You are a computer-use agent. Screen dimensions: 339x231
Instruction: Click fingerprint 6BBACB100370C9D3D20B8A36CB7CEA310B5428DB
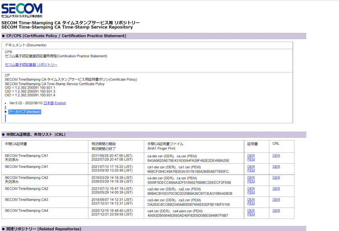190,194
